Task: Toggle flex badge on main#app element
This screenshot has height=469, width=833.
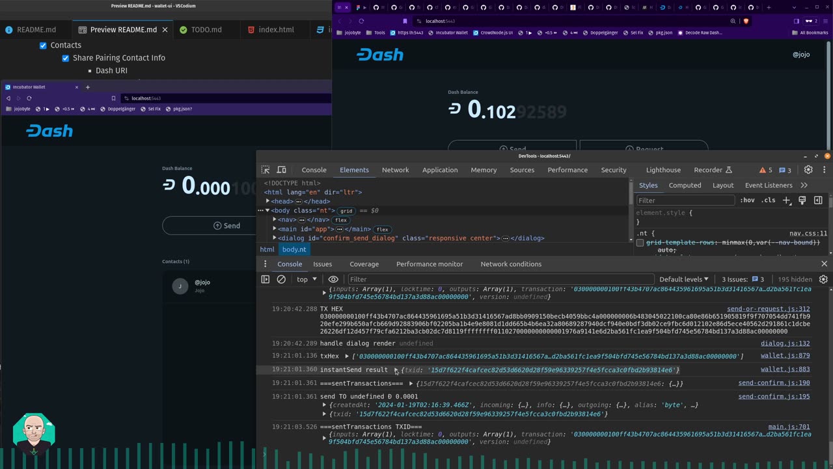Action: pos(382,229)
